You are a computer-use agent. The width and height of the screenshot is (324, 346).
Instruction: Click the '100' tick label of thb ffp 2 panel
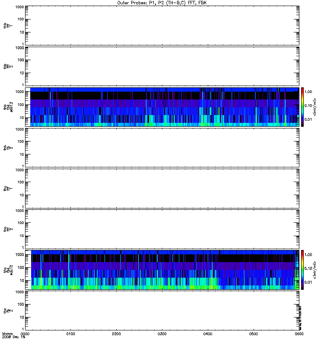pyautogui.click(x=21, y=141)
